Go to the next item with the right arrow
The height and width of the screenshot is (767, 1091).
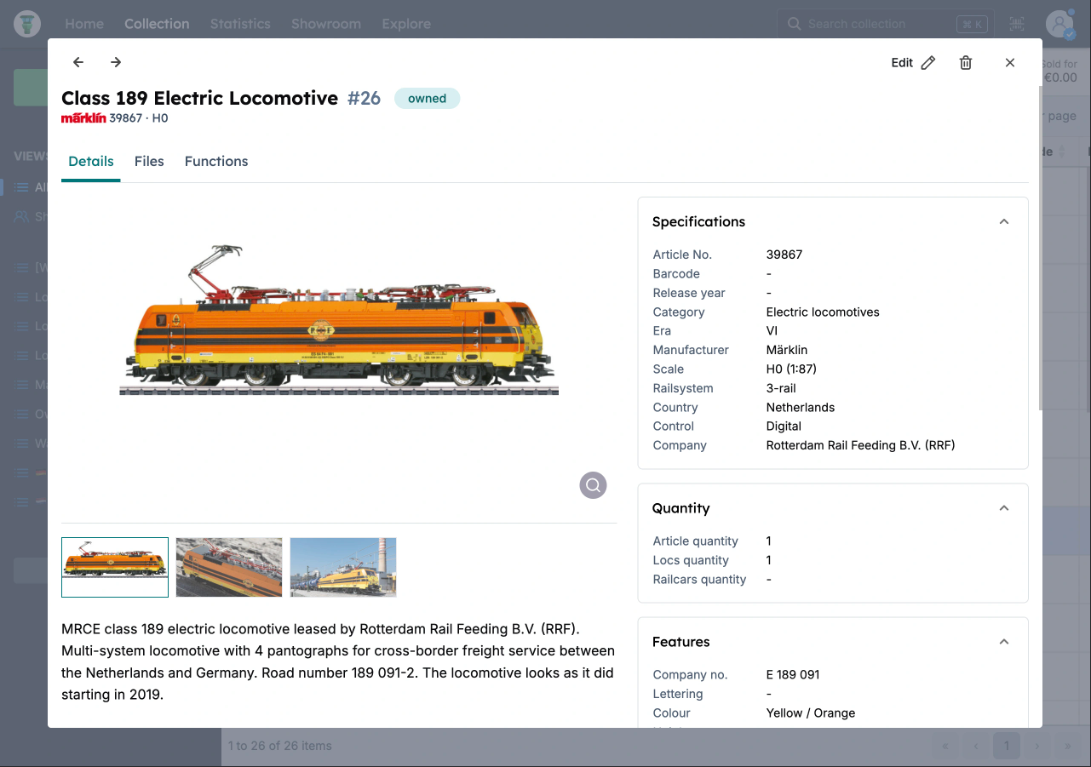[x=115, y=62]
